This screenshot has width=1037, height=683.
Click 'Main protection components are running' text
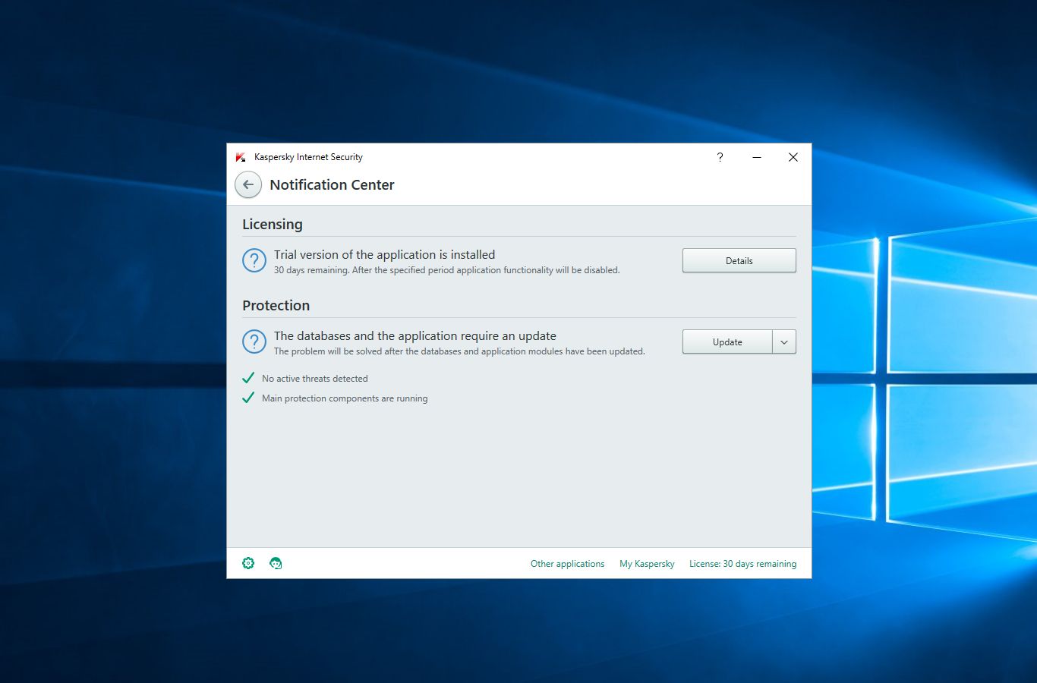[345, 398]
